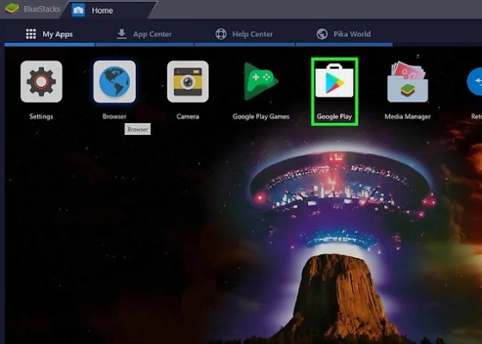Image resolution: width=482 pixels, height=344 pixels.
Task: Click the App Center download icon
Action: [x=121, y=34]
